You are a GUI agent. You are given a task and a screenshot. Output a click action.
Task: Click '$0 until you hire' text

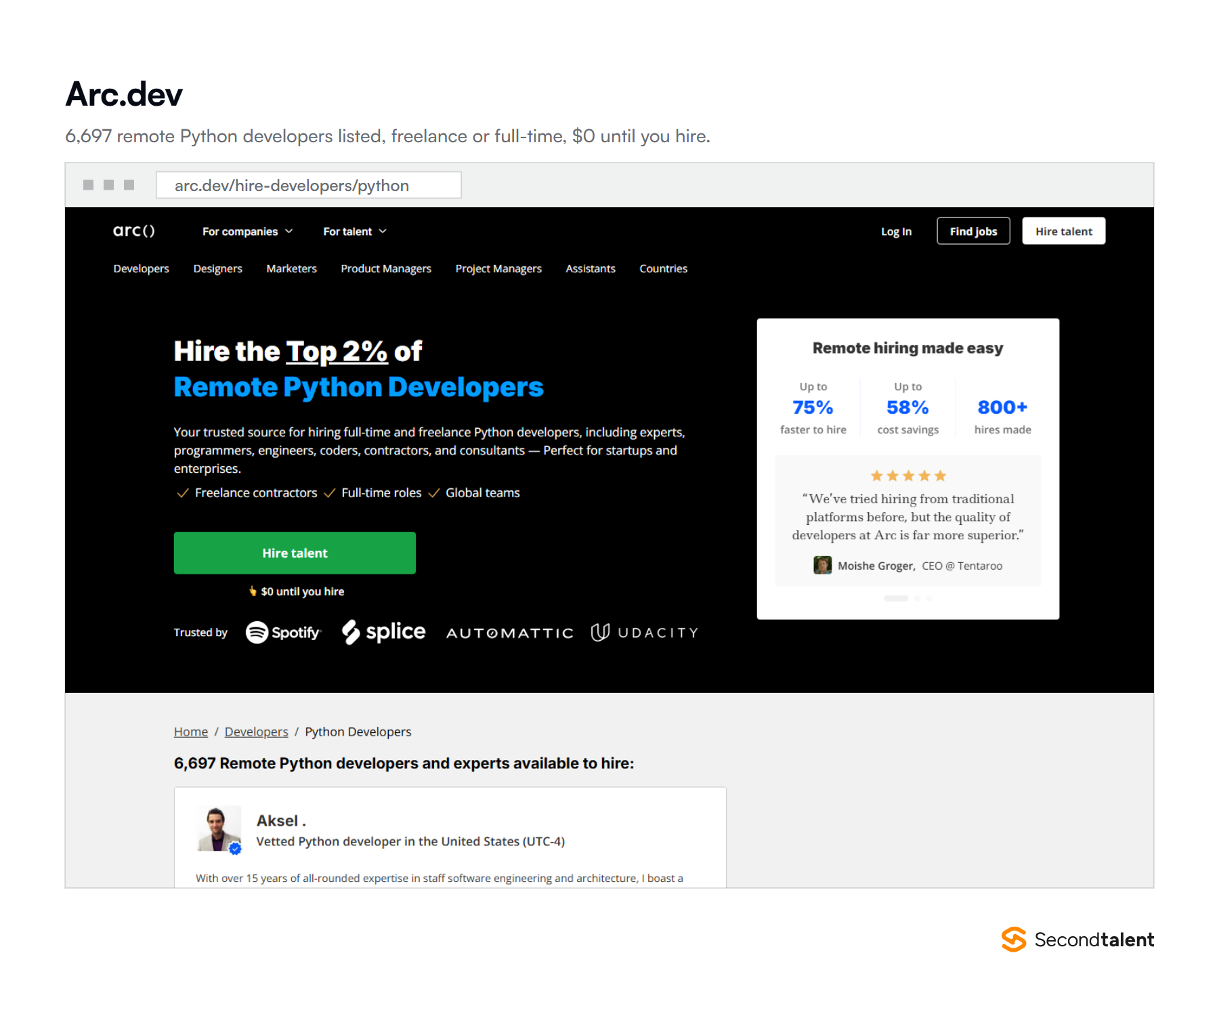pos(302,591)
